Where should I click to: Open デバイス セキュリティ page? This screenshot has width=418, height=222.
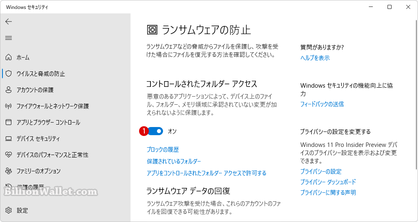38,138
